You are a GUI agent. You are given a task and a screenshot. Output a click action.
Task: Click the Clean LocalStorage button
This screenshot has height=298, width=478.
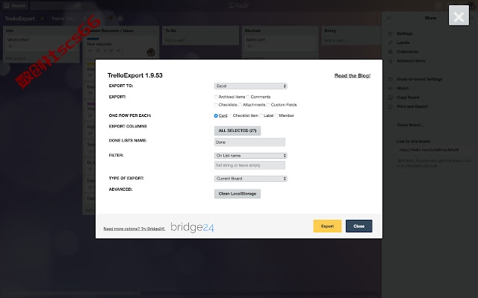238,194
